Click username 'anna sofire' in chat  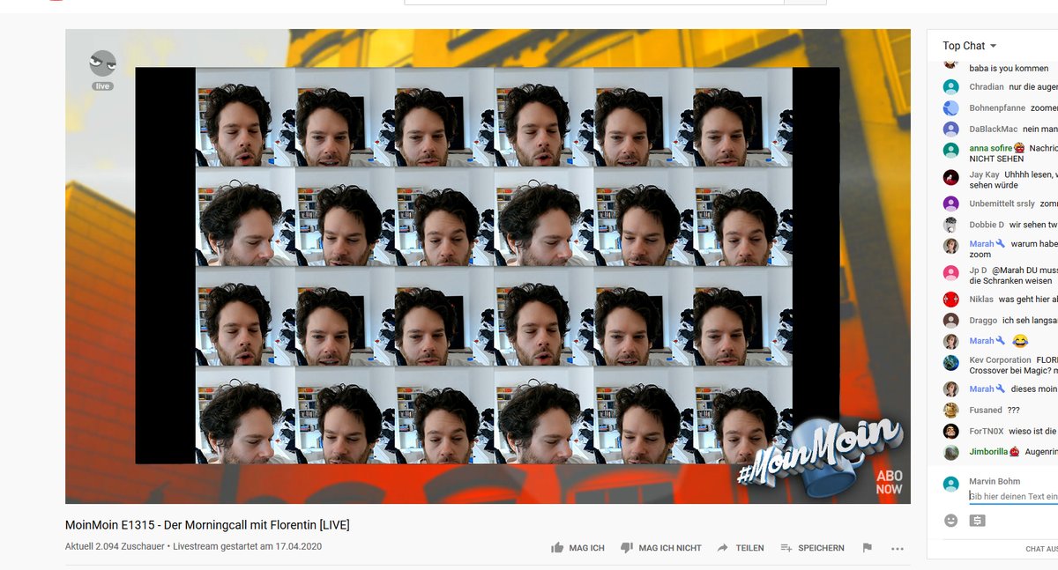click(991, 148)
